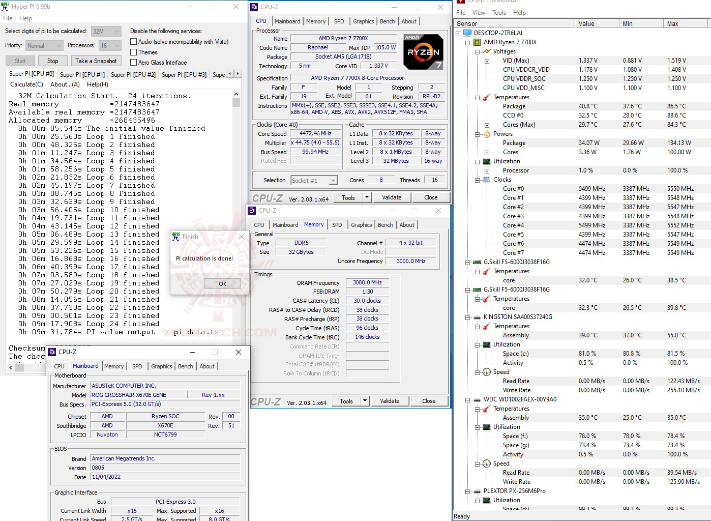This screenshot has width=711, height=521.
Task: Select the KINGSTON SA400S37240G drive icon
Action: 477,317
